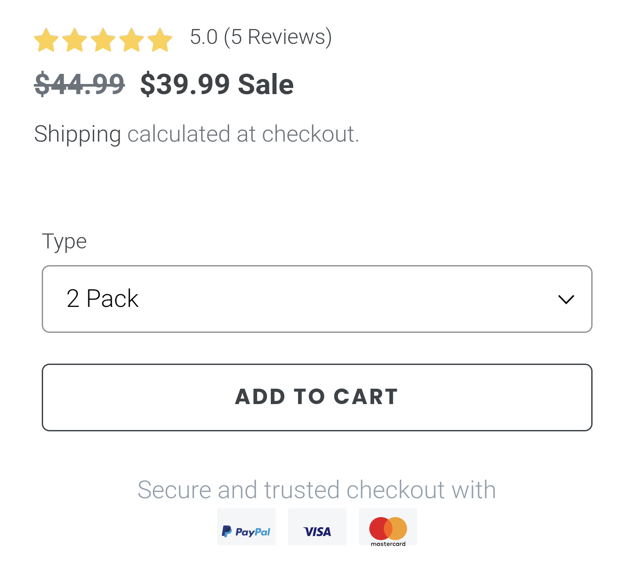
Task: Click the fourth yellow rating star
Action: click(131, 40)
